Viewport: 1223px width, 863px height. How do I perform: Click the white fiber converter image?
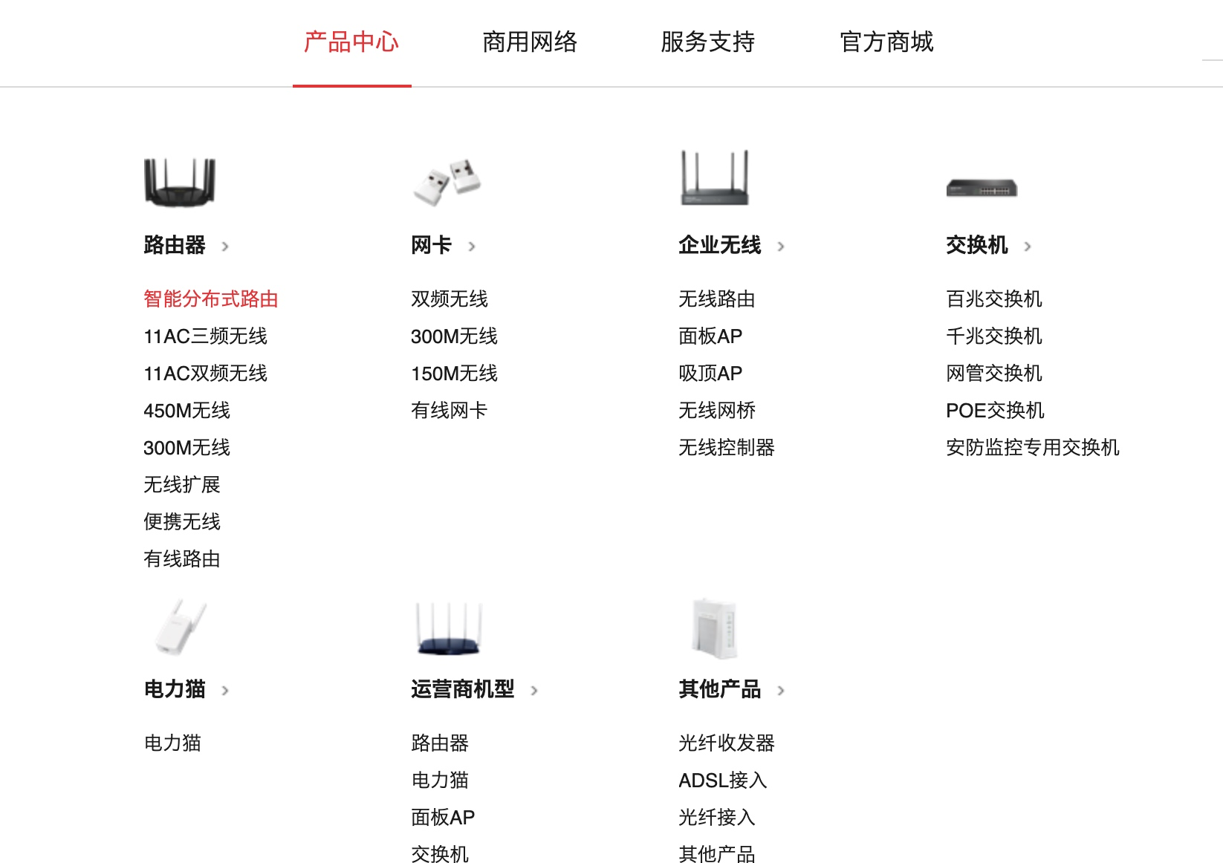[715, 628]
